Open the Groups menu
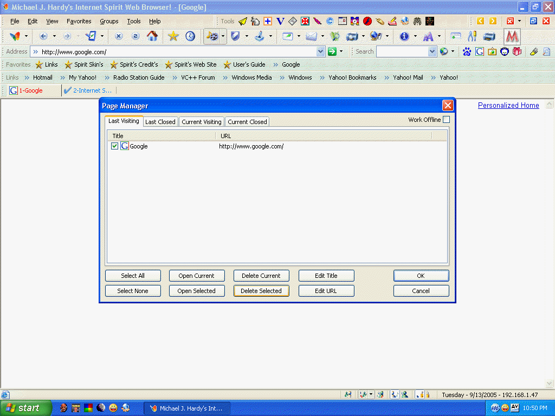Screen dimensions: 555x416 coord(109,21)
